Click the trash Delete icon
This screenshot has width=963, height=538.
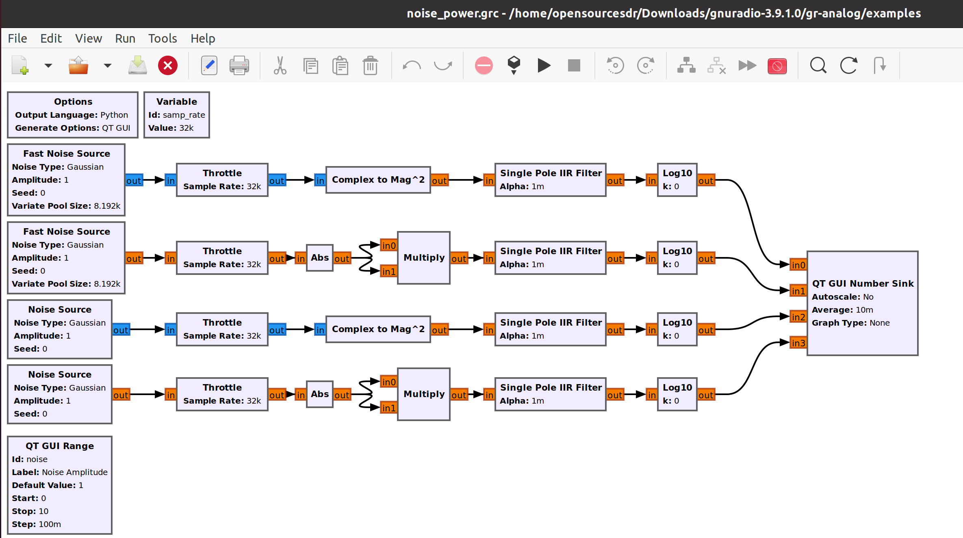pyautogui.click(x=370, y=65)
